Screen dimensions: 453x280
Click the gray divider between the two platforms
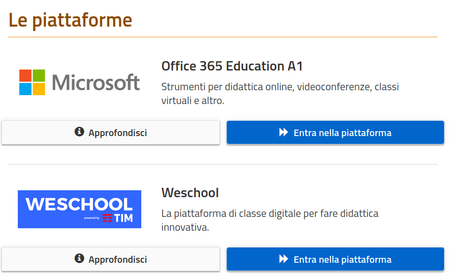tap(223, 164)
